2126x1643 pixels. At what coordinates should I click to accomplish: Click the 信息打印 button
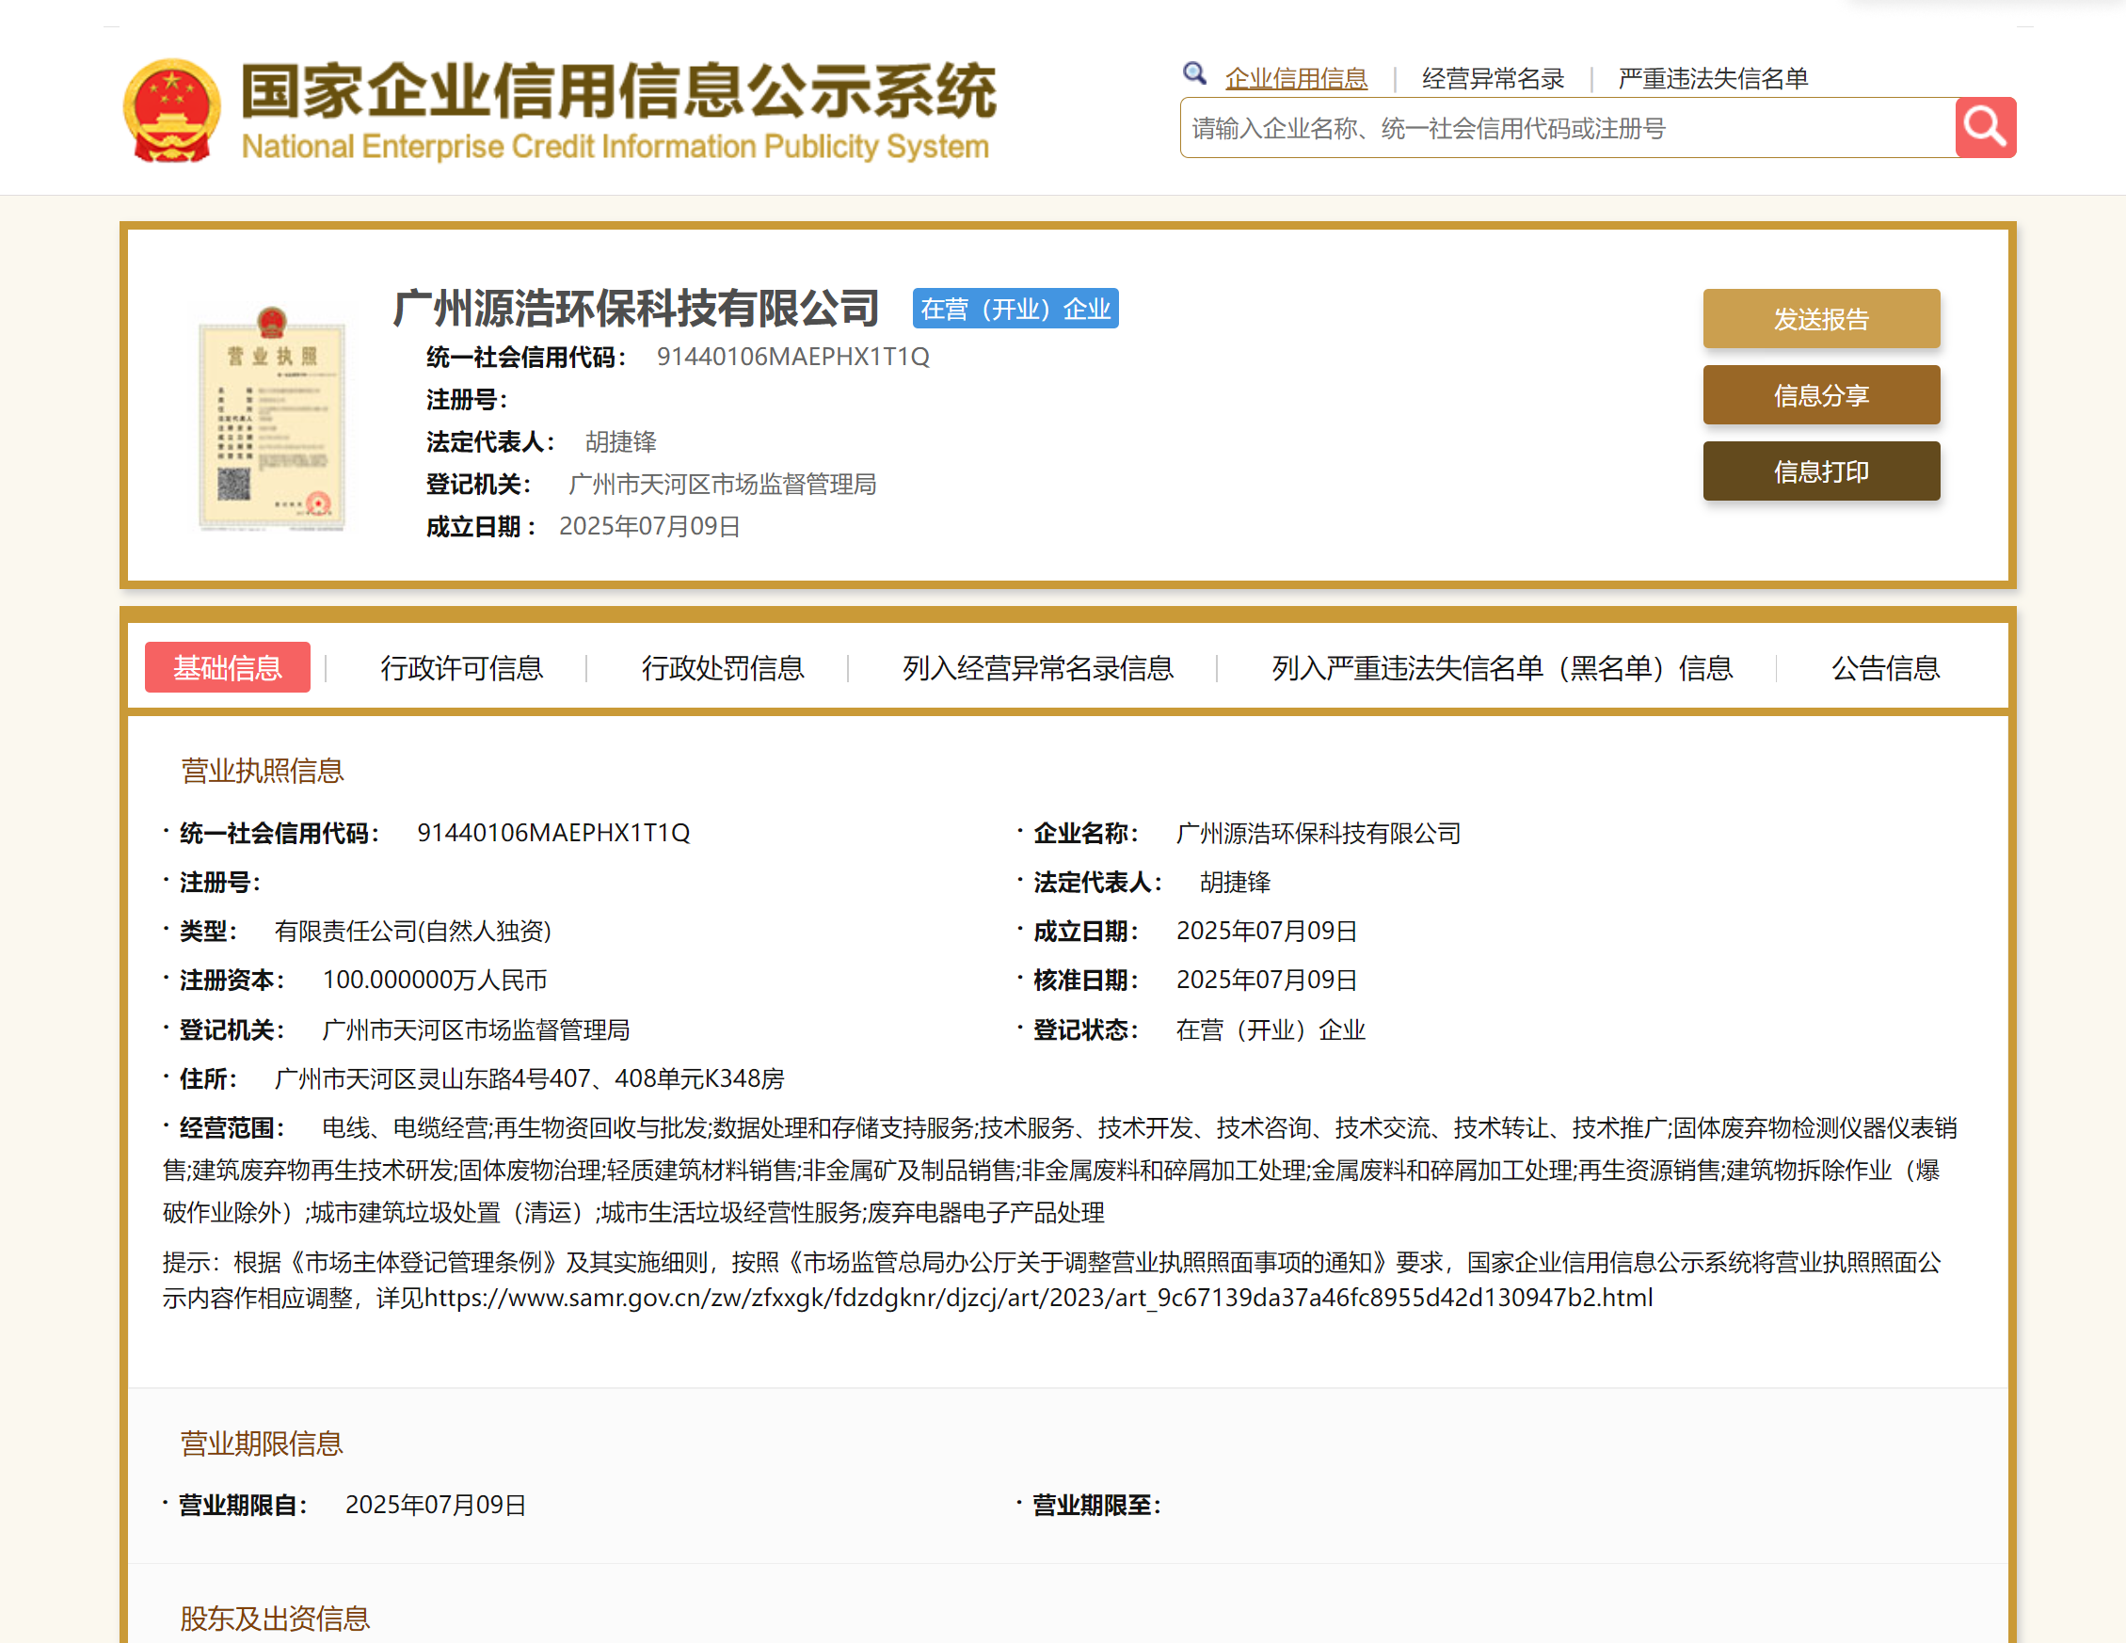[x=1820, y=471]
